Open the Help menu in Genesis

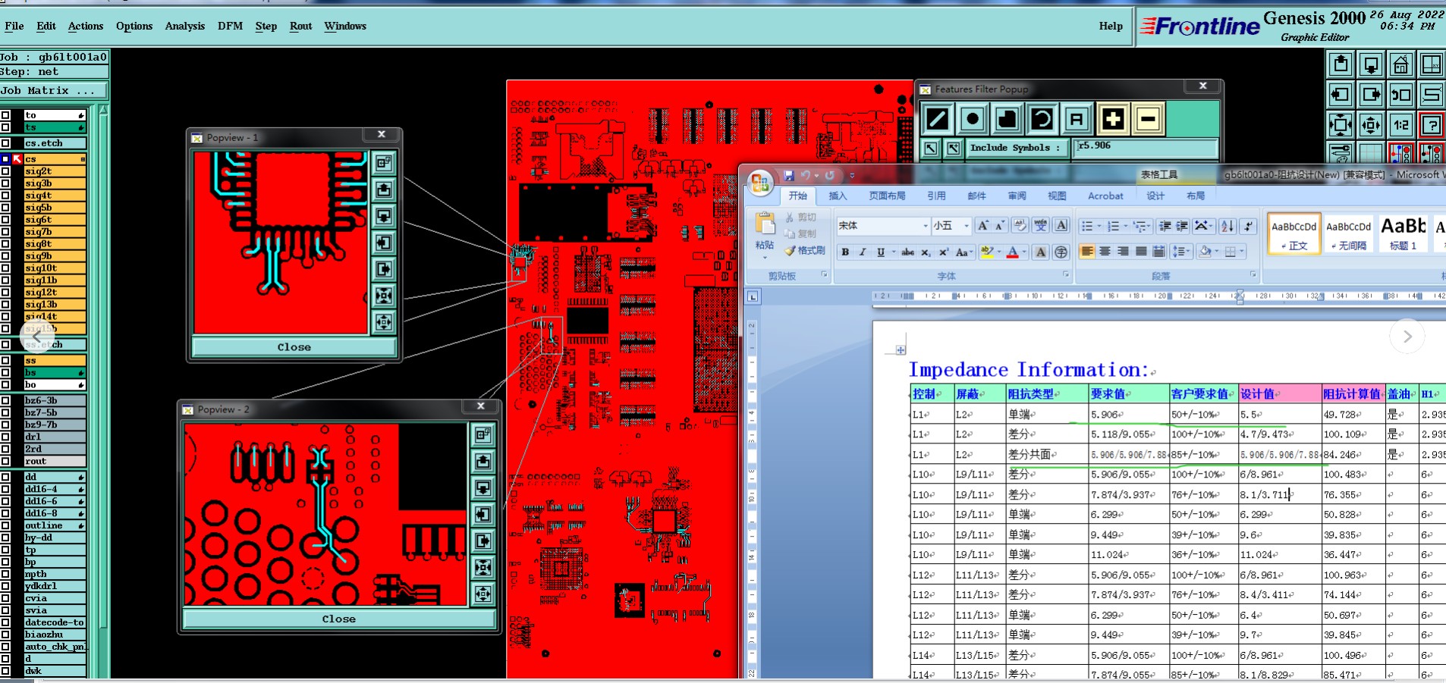click(x=1111, y=26)
